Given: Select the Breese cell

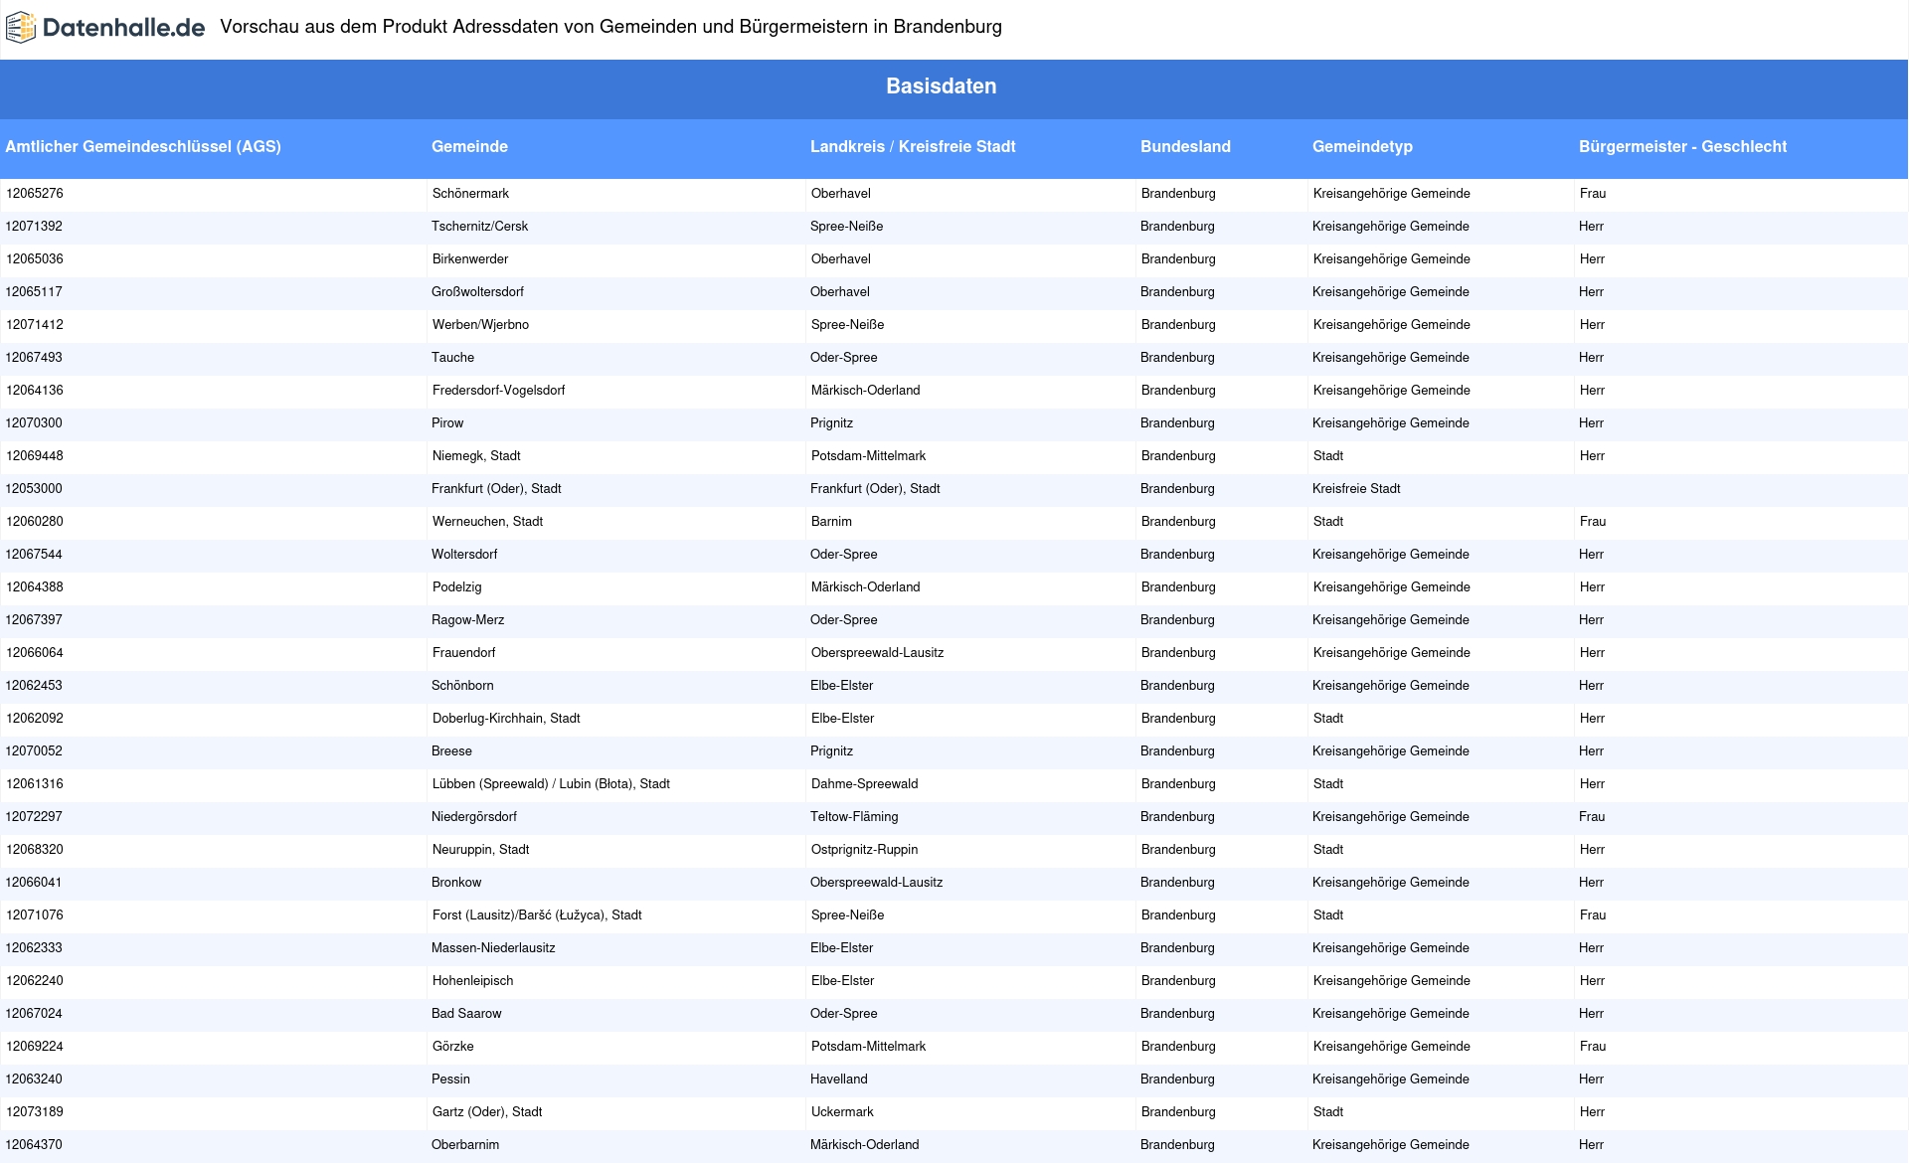Looking at the screenshot, I should coord(615,751).
